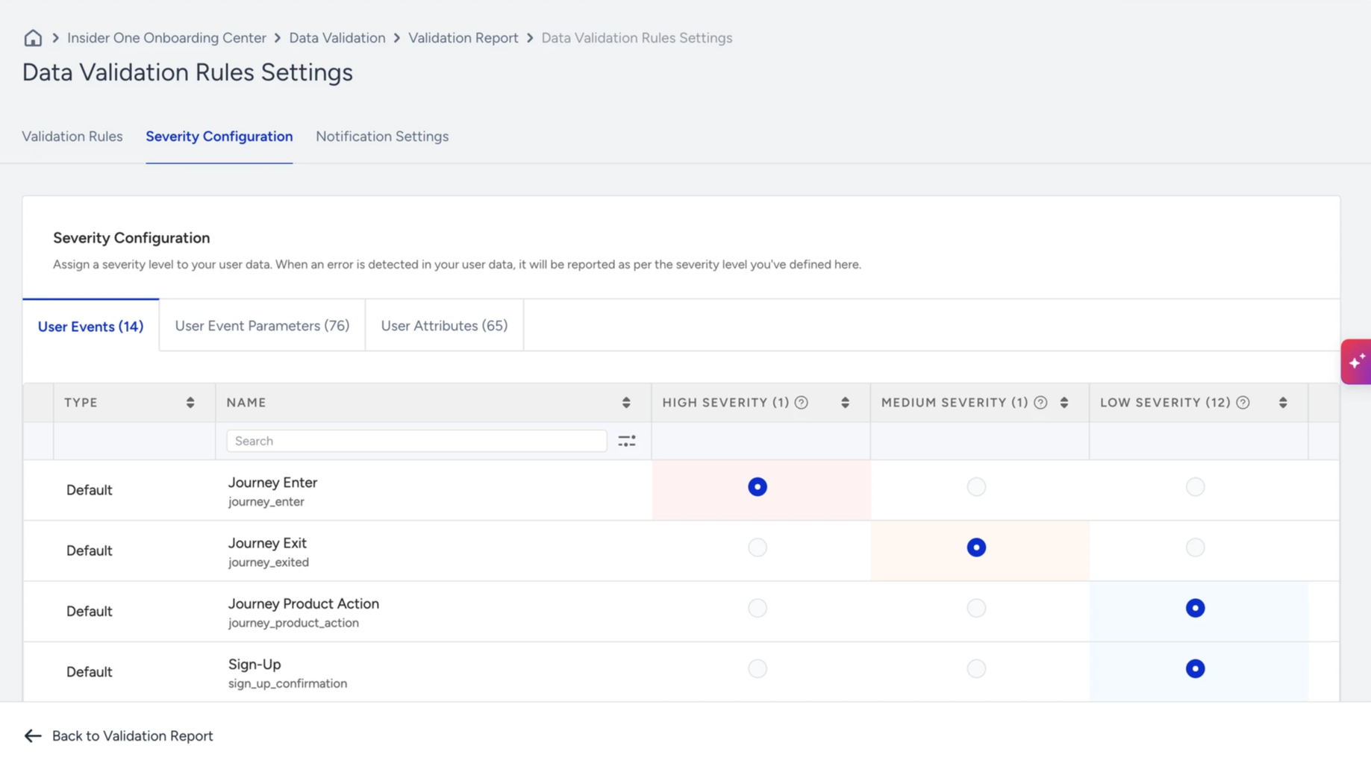Screen dimensions: 1371x769
Task: Click the journey_product_action event key text
Action: pyautogui.click(x=293, y=623)
